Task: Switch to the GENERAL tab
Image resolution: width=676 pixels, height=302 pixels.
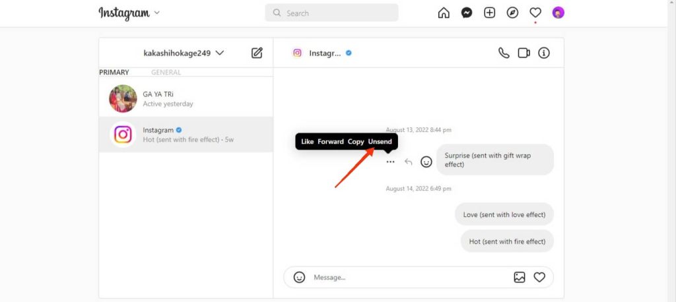Action: [x=166, y=73]
